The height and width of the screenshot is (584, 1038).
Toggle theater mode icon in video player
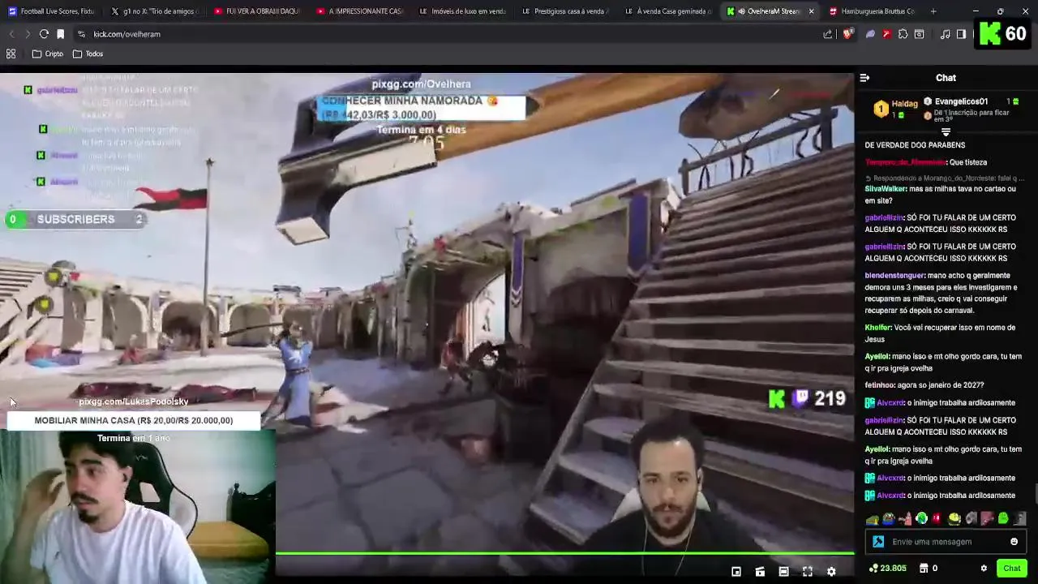click(x=783, y=572)
